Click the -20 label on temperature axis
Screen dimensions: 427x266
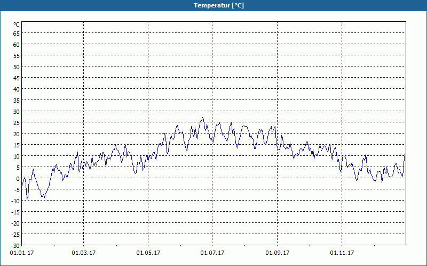15,223
